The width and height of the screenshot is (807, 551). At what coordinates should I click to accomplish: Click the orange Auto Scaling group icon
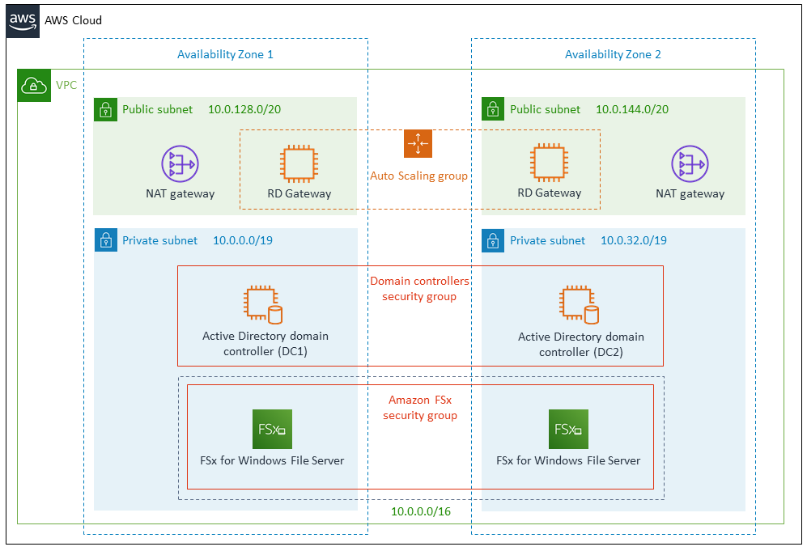pyautogui.click(x=418, y=143)
